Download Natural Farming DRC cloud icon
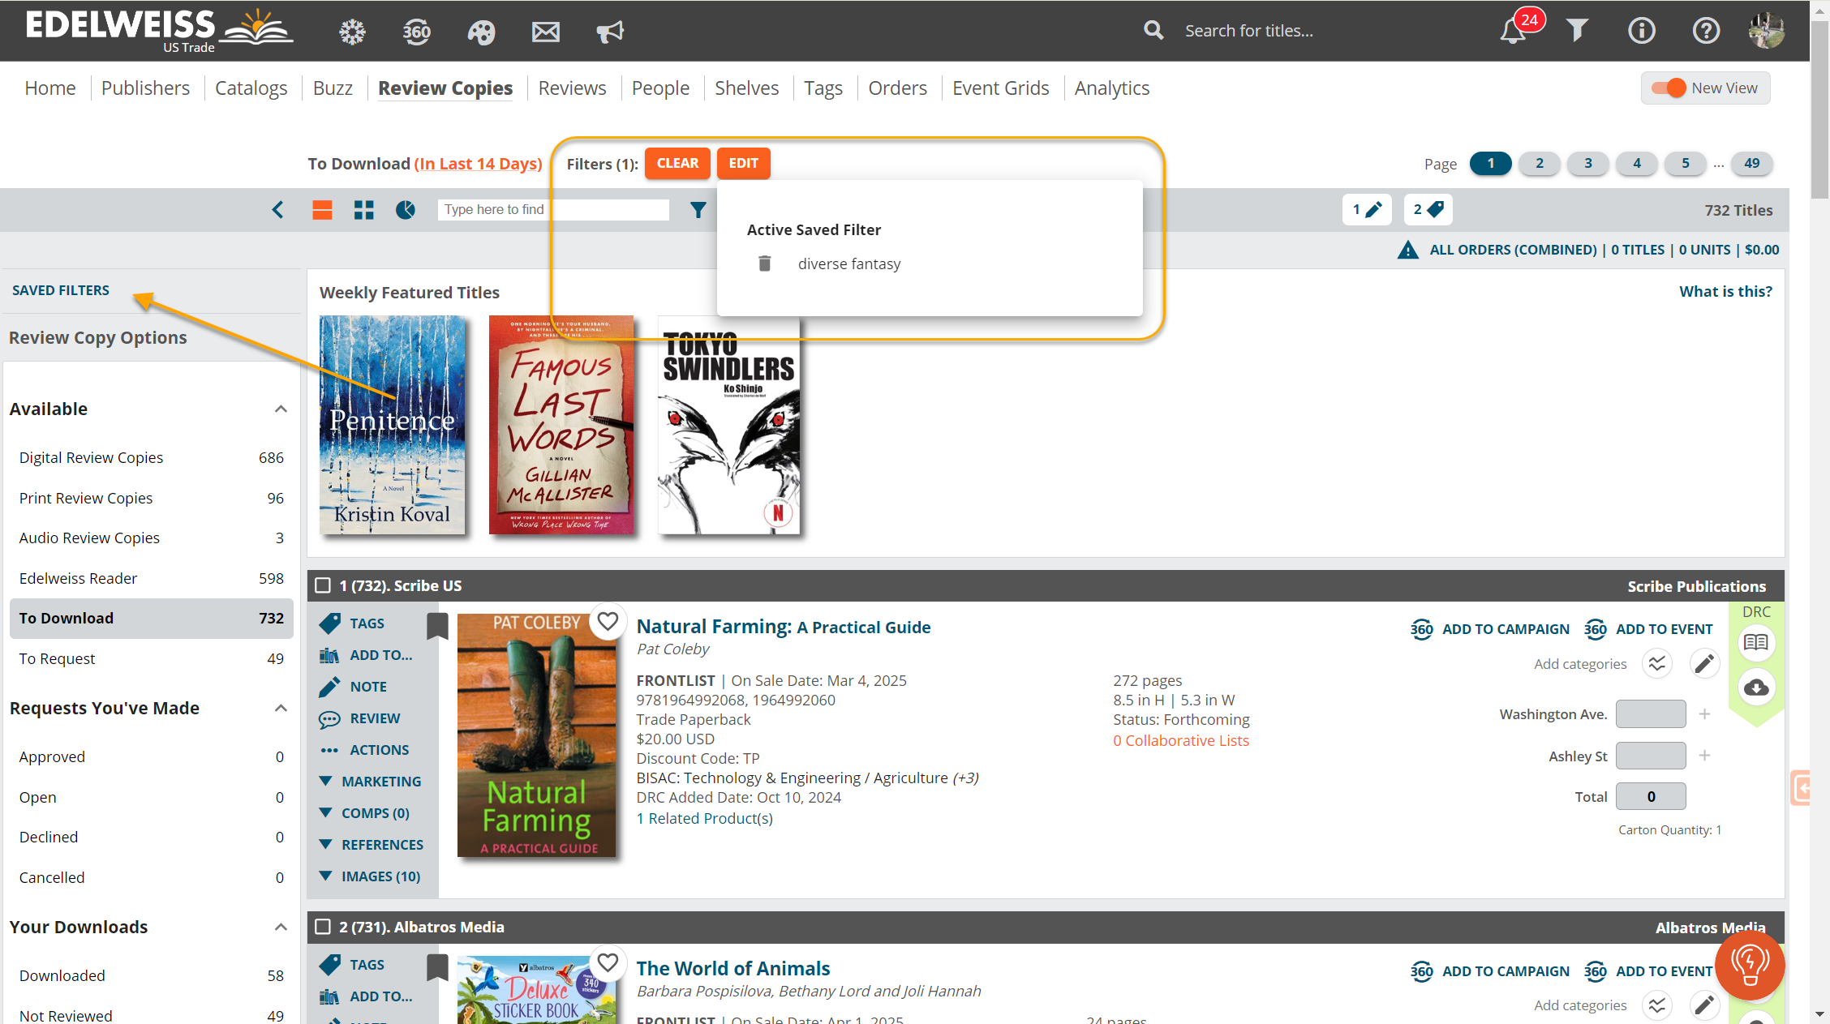The height and width of the screenshot is (1024, 1830). (x=1756, y=688)
